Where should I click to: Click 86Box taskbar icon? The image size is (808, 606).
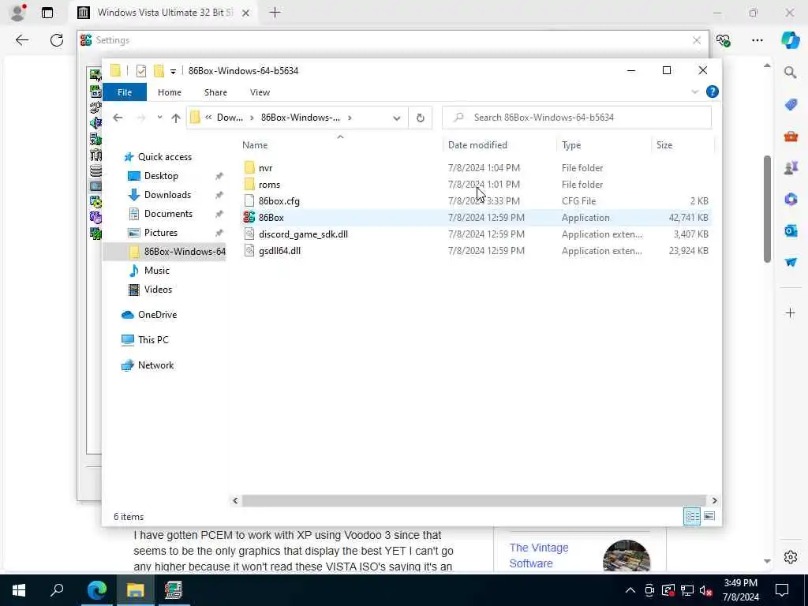[174, 590]
